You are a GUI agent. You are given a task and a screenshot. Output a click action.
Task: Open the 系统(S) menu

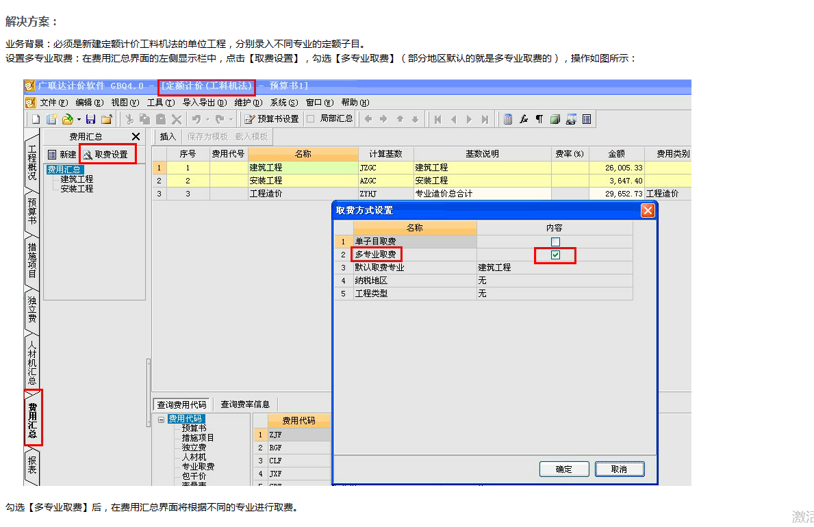(x=284, y=103)
